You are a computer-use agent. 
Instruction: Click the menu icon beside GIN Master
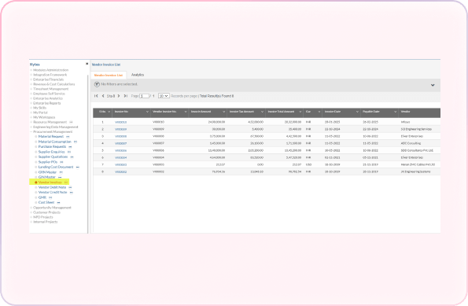[60, 177]
